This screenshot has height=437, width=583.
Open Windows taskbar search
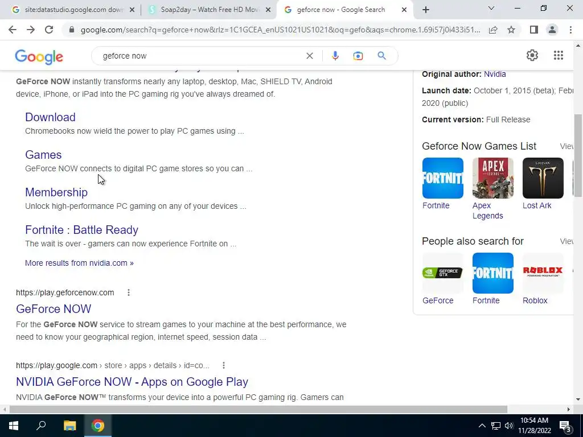(41, 426)
